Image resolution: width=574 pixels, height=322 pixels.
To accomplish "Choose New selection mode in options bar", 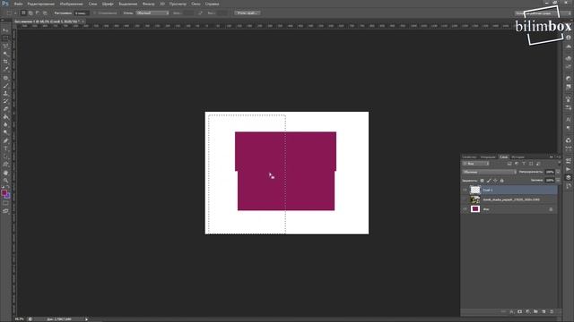I will click(x=23, y=13).
